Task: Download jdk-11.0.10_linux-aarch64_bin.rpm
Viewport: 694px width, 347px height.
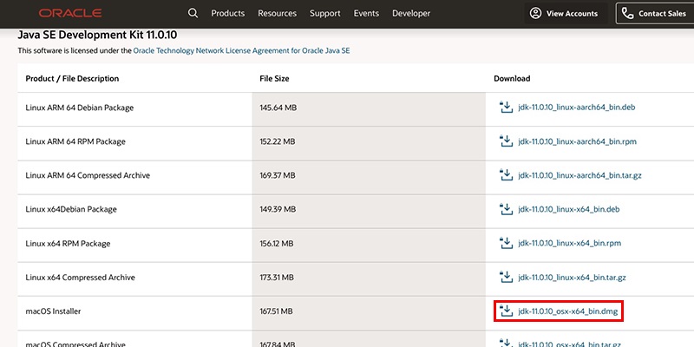Action: 577,141
